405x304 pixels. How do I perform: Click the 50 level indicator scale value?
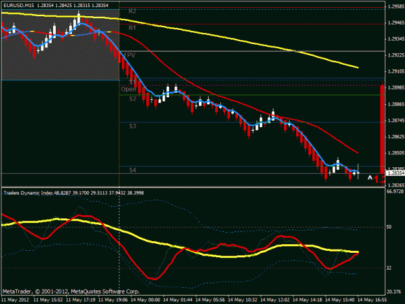[389, 227]
